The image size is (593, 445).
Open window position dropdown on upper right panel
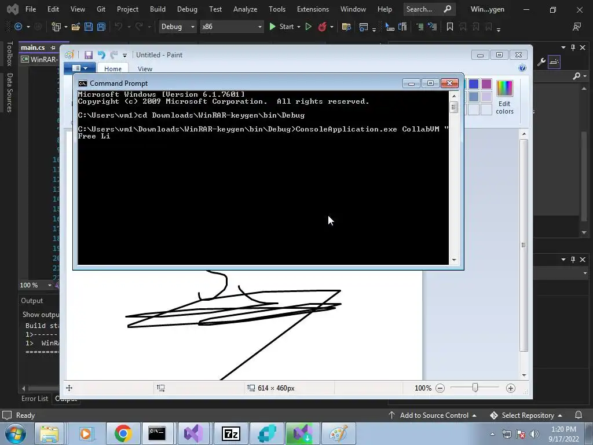tap(563, 48)
